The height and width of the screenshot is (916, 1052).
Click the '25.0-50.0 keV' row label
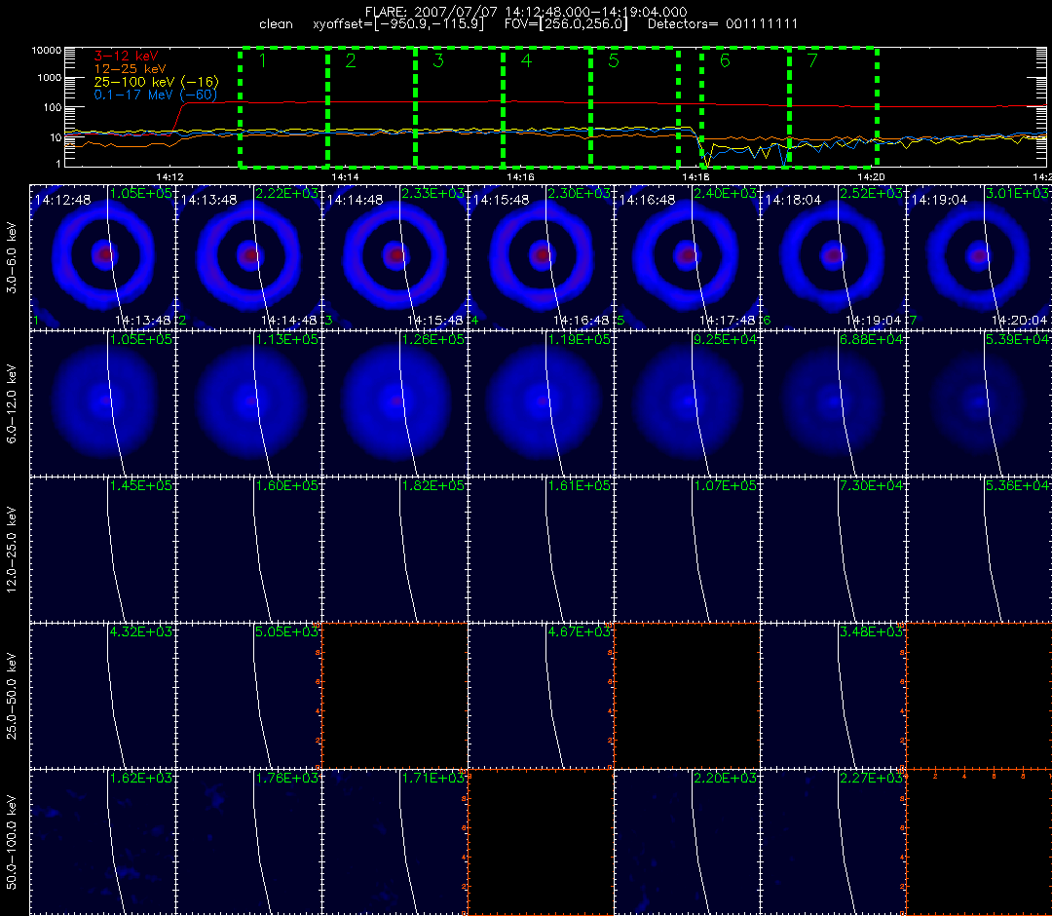tap(12, 696)
